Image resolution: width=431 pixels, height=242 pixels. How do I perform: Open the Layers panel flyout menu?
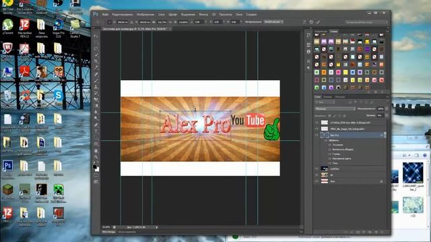coord(387,97)
